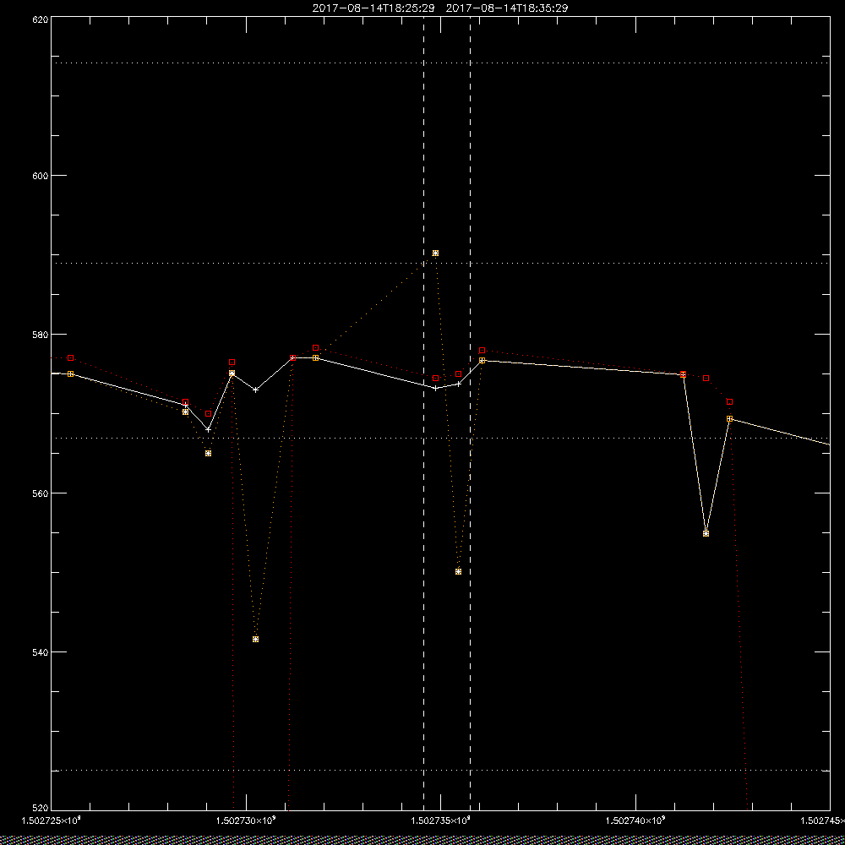Select the y-axis label 520
845x845 pixels.
(41, 808)
